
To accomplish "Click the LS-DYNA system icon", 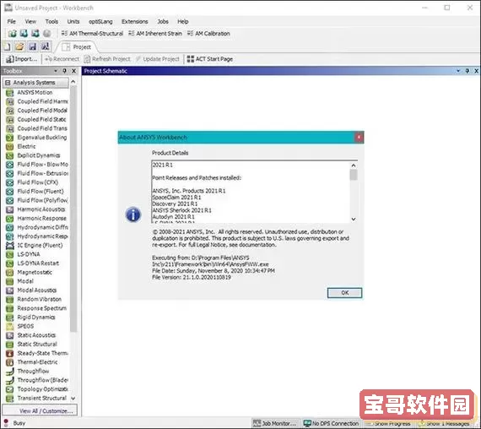I will pos(10,254).
